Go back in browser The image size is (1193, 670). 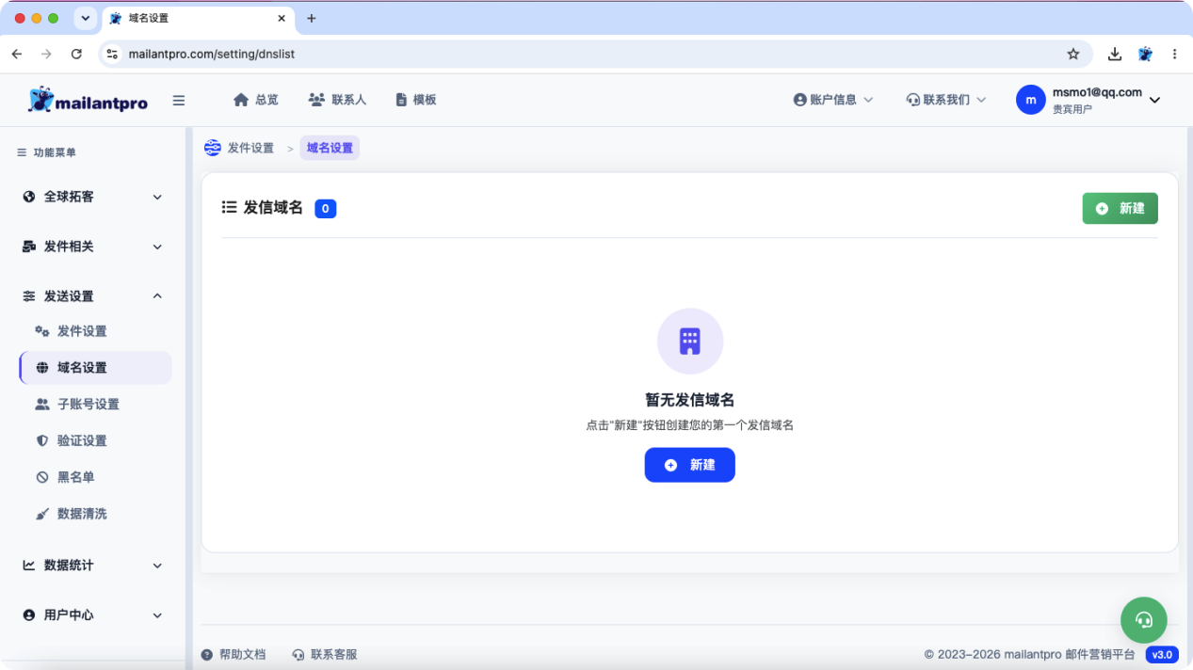tap(17, 55)
